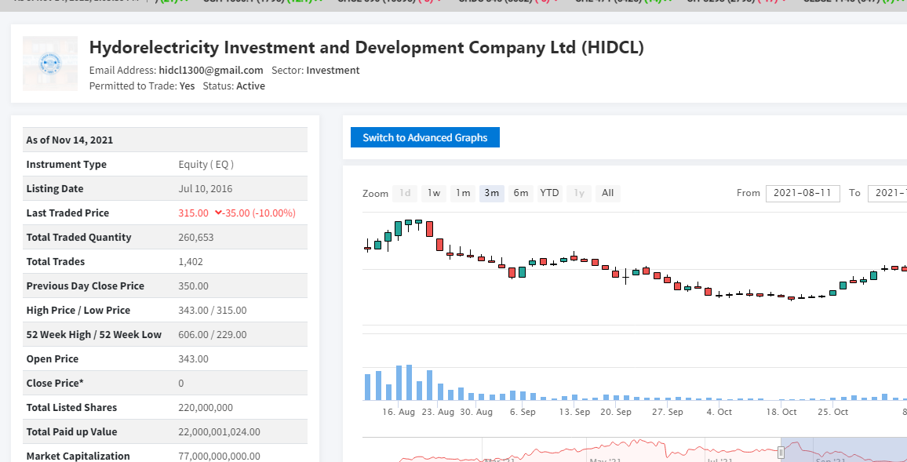Viewport: 907px width, 462px height.
Task: Click Switch to Advanced Graphs button
Action: (425, 137)
